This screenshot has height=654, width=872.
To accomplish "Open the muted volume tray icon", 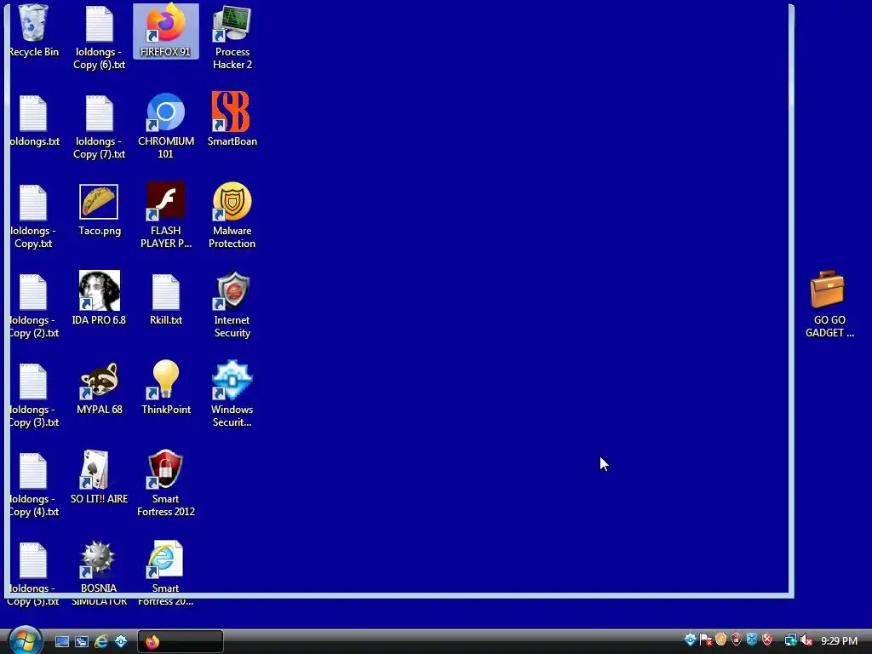I will tap(807, 640).
